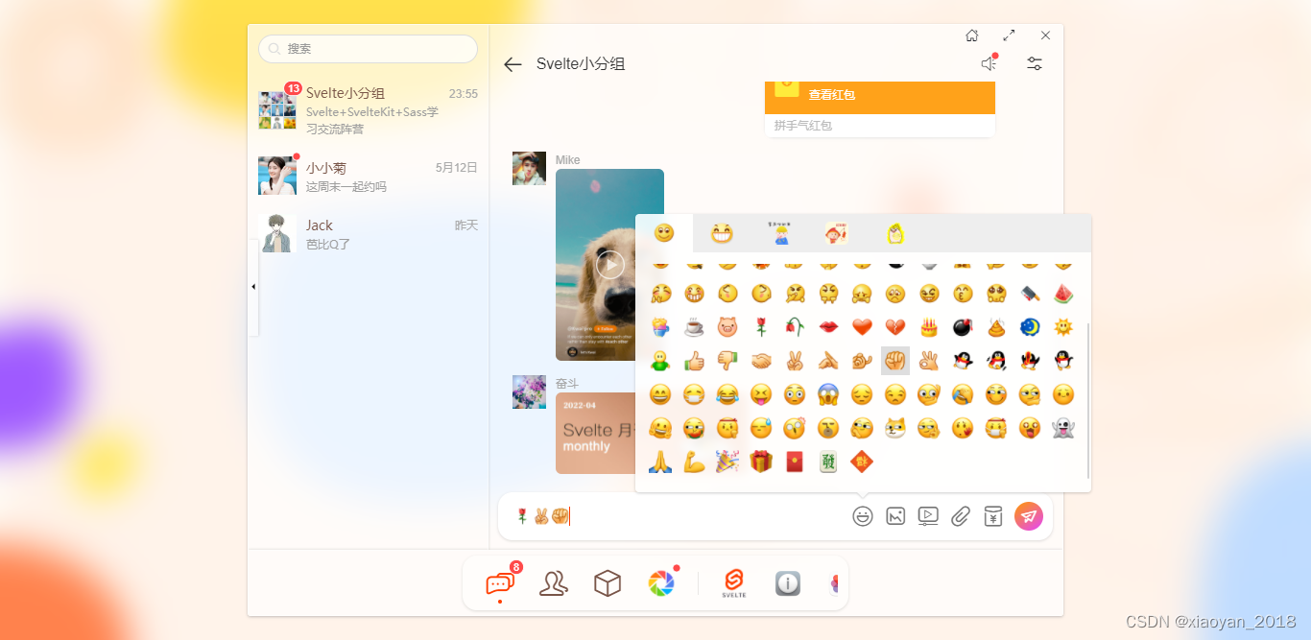Open the chat bubble icon with badge 8
The image size is (1311, 640).
(x=499, y=582)
